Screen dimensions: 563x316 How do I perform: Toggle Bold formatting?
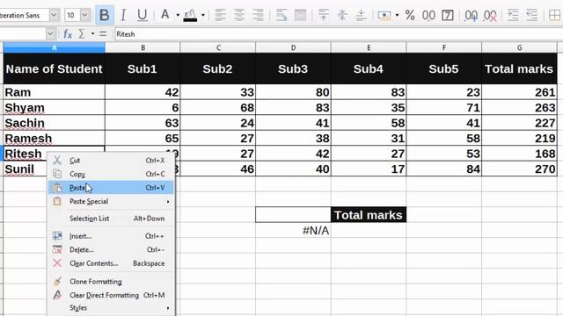[105, 15]
